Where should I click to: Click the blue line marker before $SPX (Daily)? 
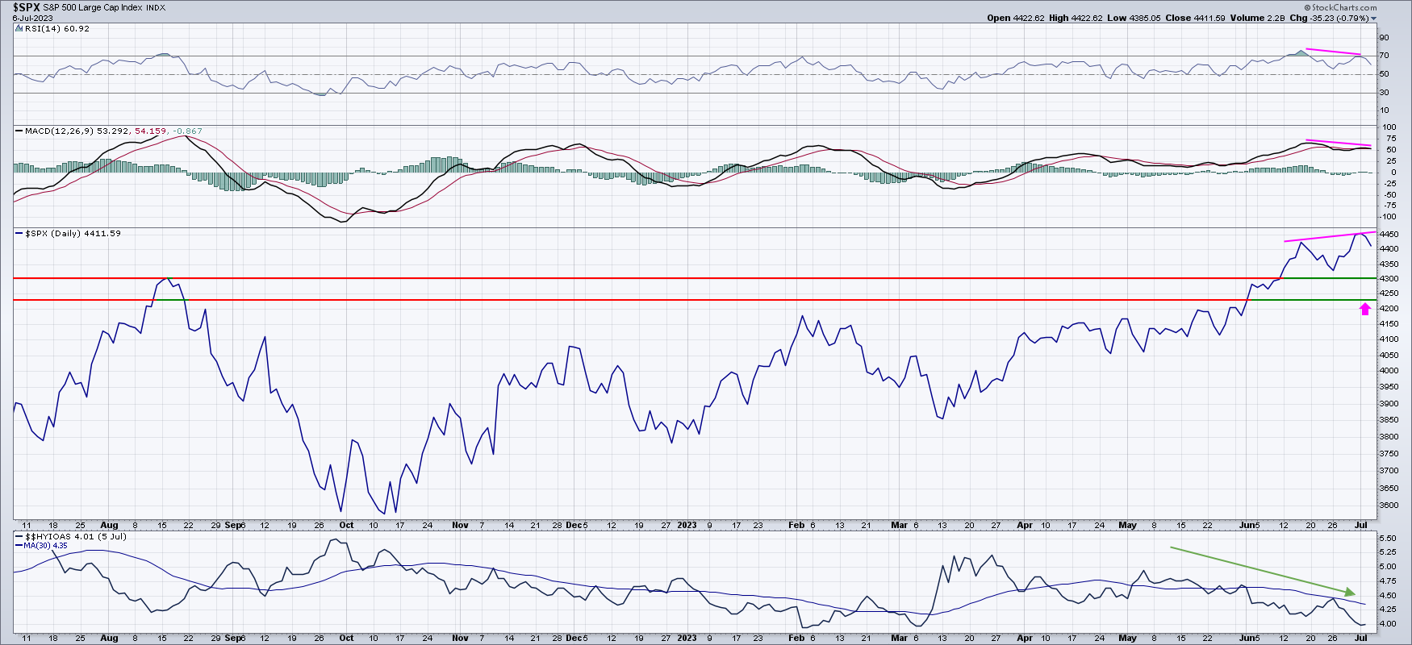[19, 233]
